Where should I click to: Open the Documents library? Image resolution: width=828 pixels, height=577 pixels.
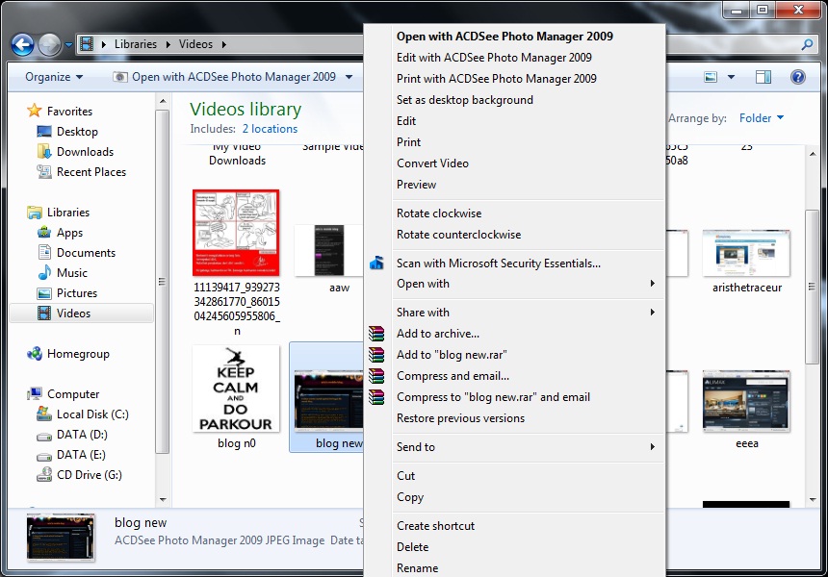pos(86,253)
